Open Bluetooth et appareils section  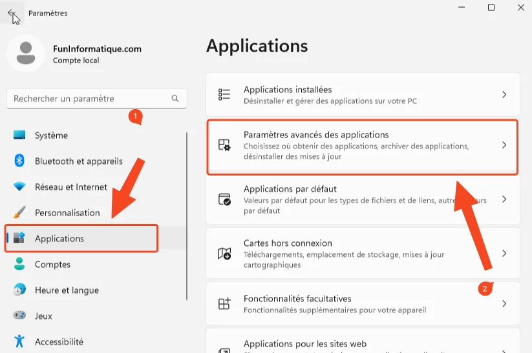(96, 161)
